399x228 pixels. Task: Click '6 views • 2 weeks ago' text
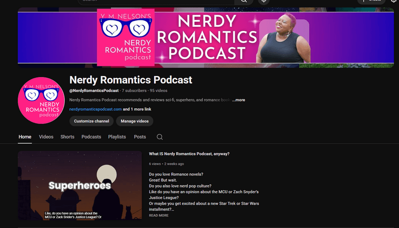coord(167,164)
